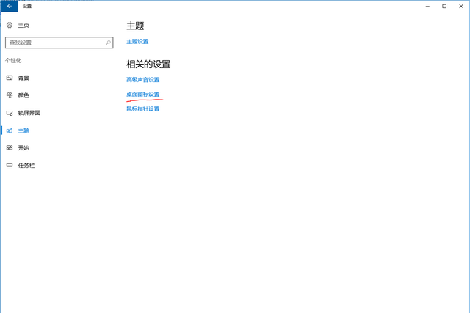Open the 主题设置 link
The height and width of the screenshot is (313, 470).
[x=137, y=42]
